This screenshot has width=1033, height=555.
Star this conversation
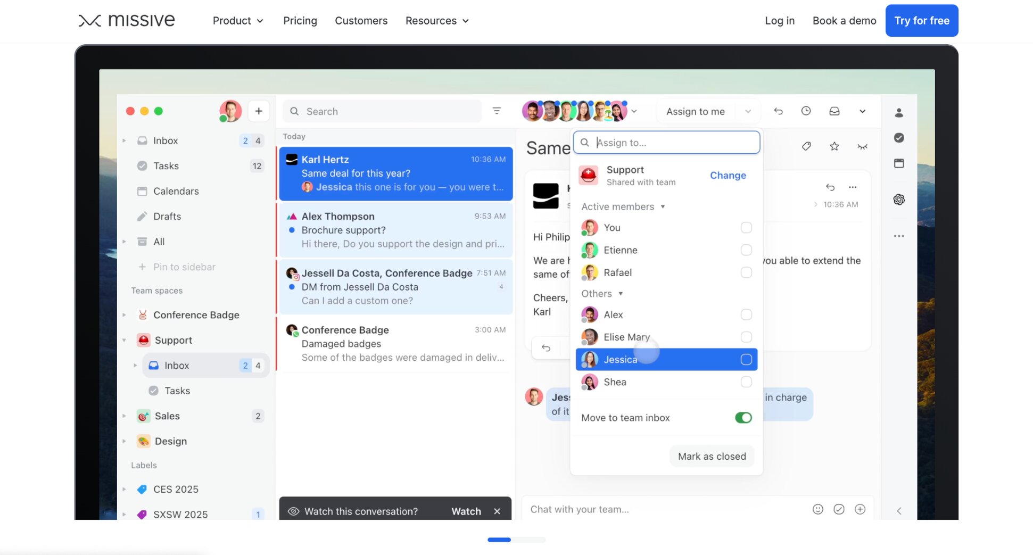[834, 146]
